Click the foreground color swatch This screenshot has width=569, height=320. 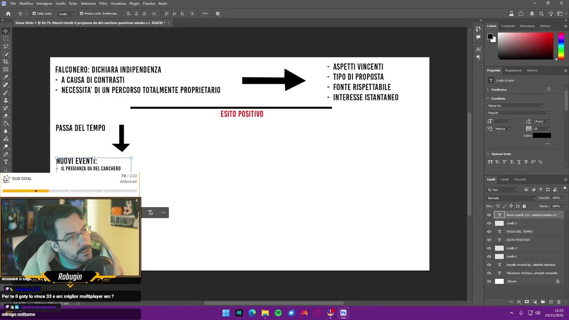coord(490,36)
